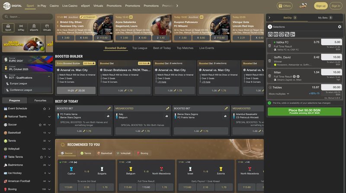Screen dimensions: 346x193
Task: Expand the National Teams section
Action: [x=49, y=116]
